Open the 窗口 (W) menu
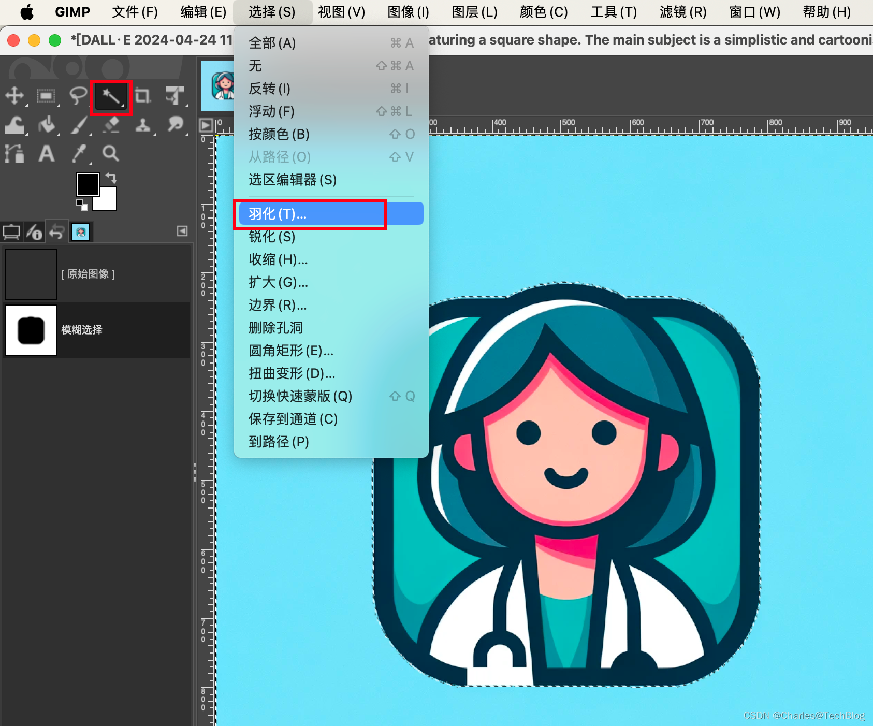873x726 pixels. pos(755,12)
